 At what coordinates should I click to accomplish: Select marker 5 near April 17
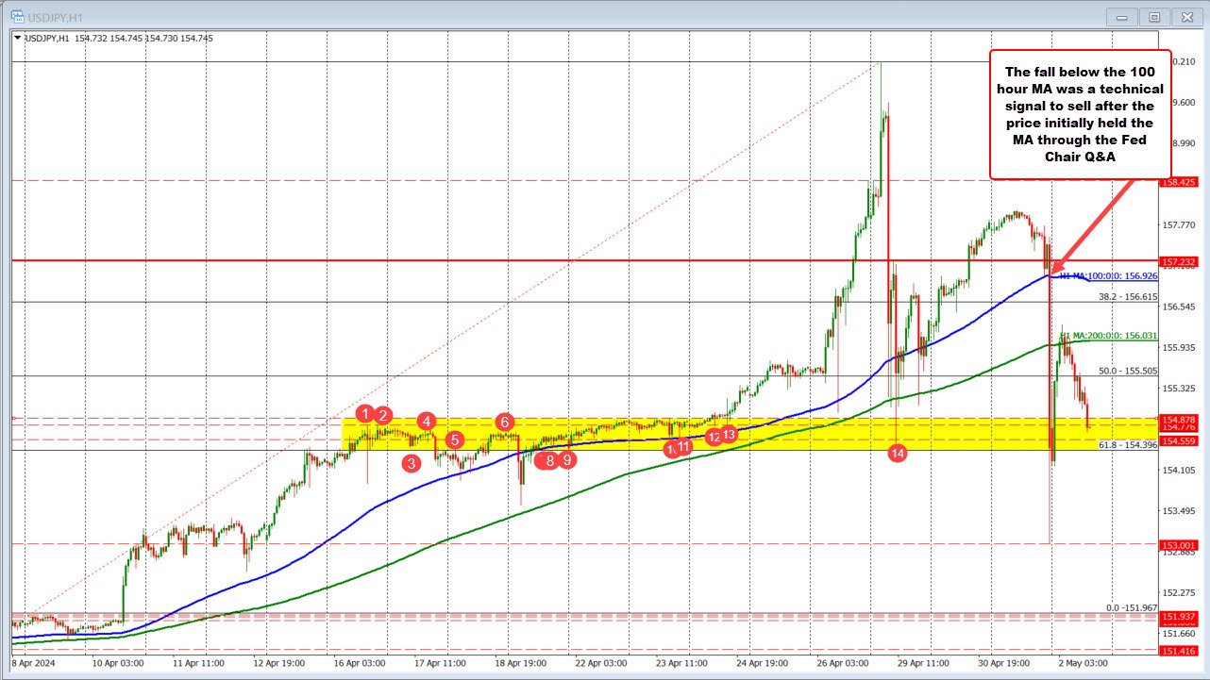click(x=453, y=439)
